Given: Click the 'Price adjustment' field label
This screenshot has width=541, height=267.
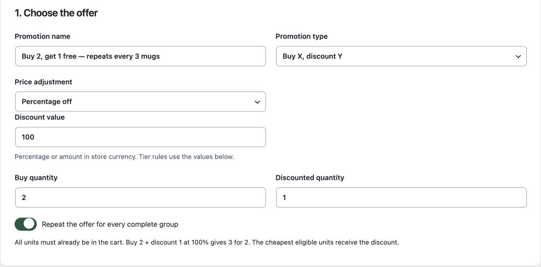Looking at the screenshot, I should (43, 82).
